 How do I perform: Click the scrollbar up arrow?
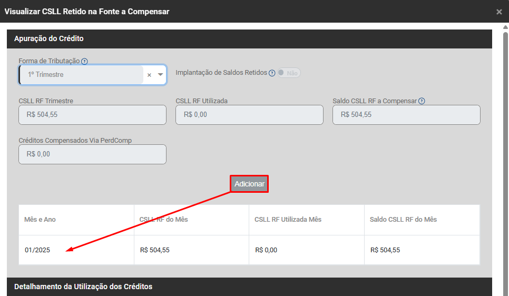tap(505, 27)
